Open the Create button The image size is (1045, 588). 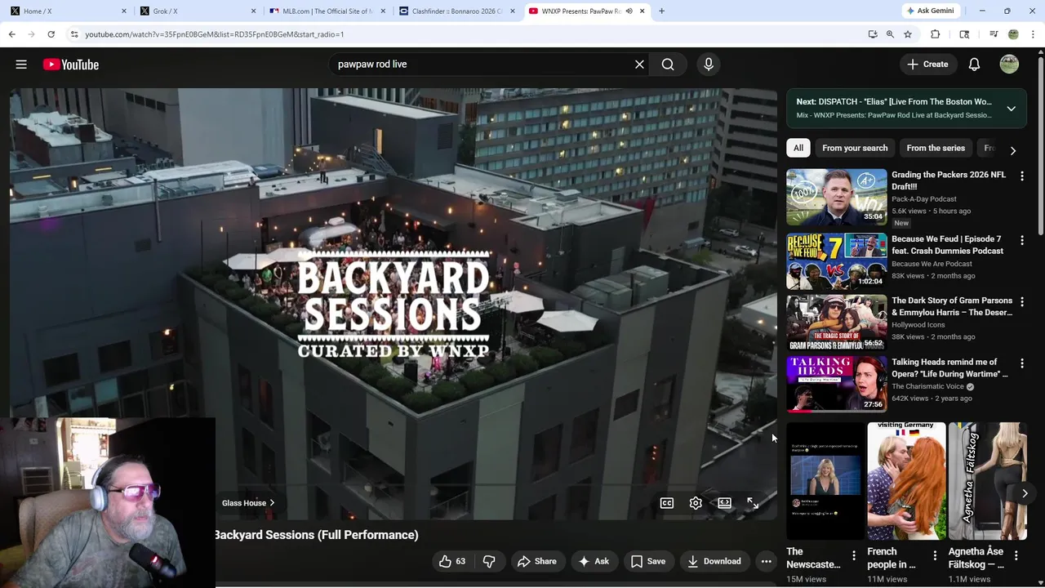(x=928, y=65)
